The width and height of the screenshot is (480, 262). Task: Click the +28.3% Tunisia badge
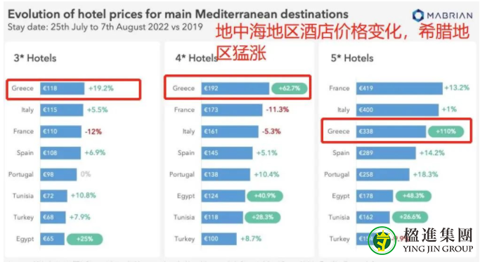(262, 217)
